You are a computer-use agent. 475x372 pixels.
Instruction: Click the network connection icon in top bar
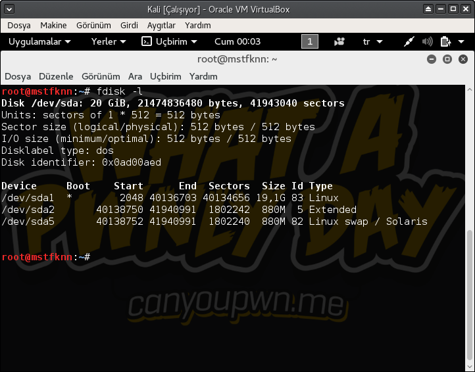(x=409, y=41)
